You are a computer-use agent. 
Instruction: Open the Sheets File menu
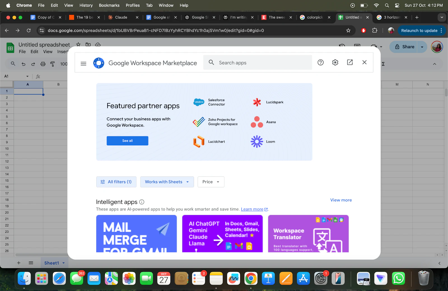22,52
